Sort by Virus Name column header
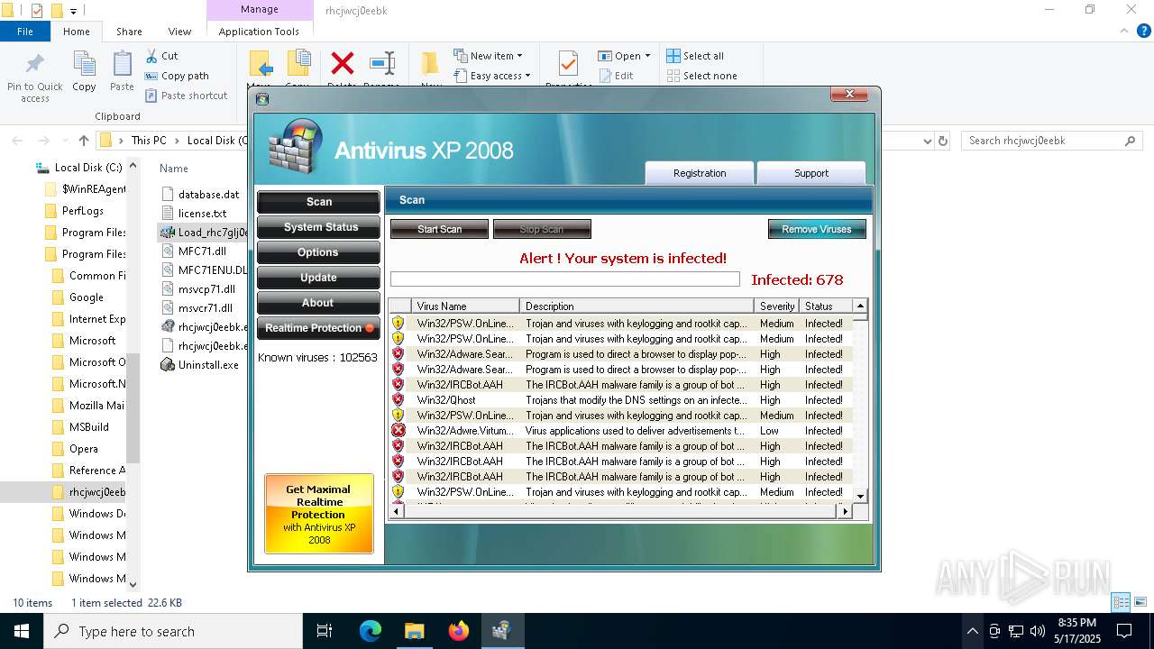Viewport: 1154px width, 649px height. point(465,306)
